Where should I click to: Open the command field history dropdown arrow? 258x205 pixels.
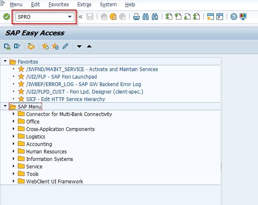pyautogui.click(x=70, y=17)
